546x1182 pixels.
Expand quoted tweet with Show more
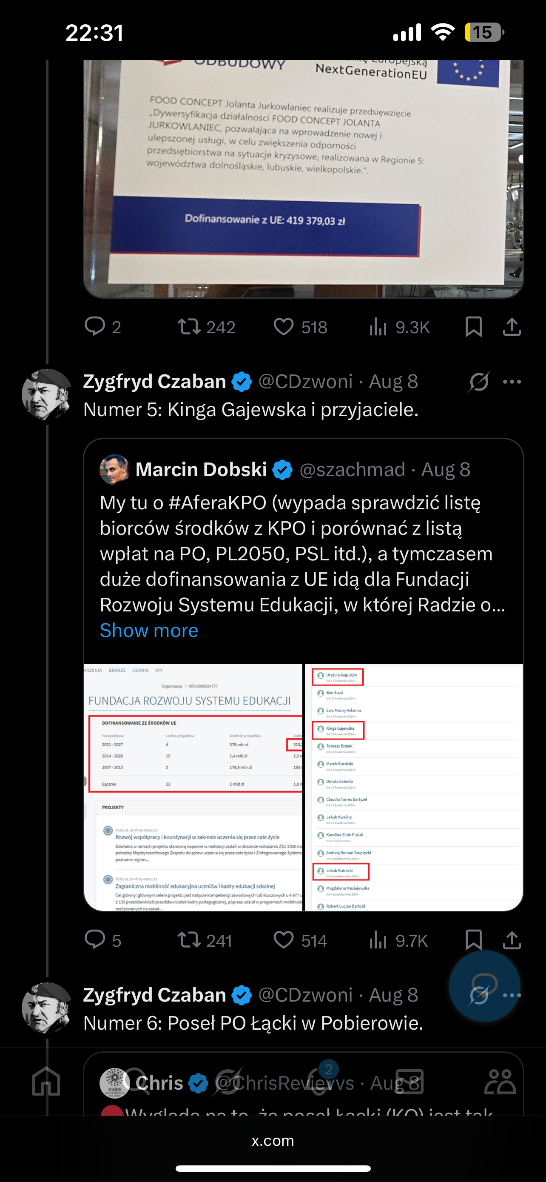pos(149,631)
